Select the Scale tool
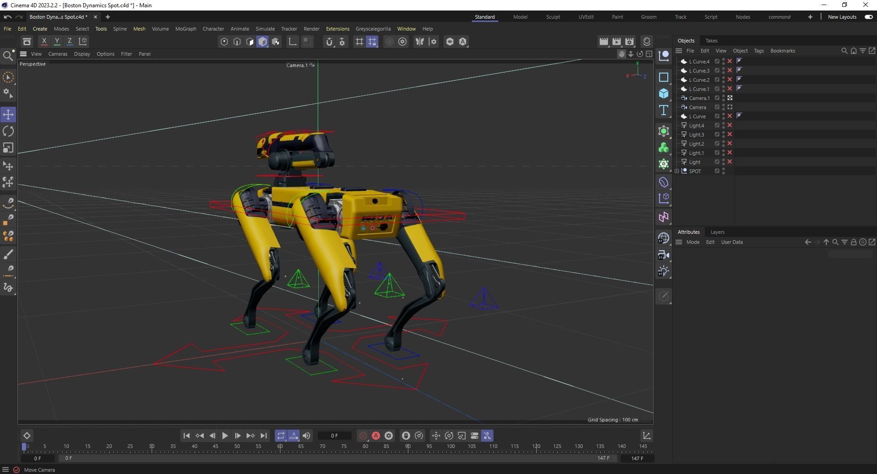Image resolution: width=877 pixels, height=474 pixels. click(x=8, y=148)
